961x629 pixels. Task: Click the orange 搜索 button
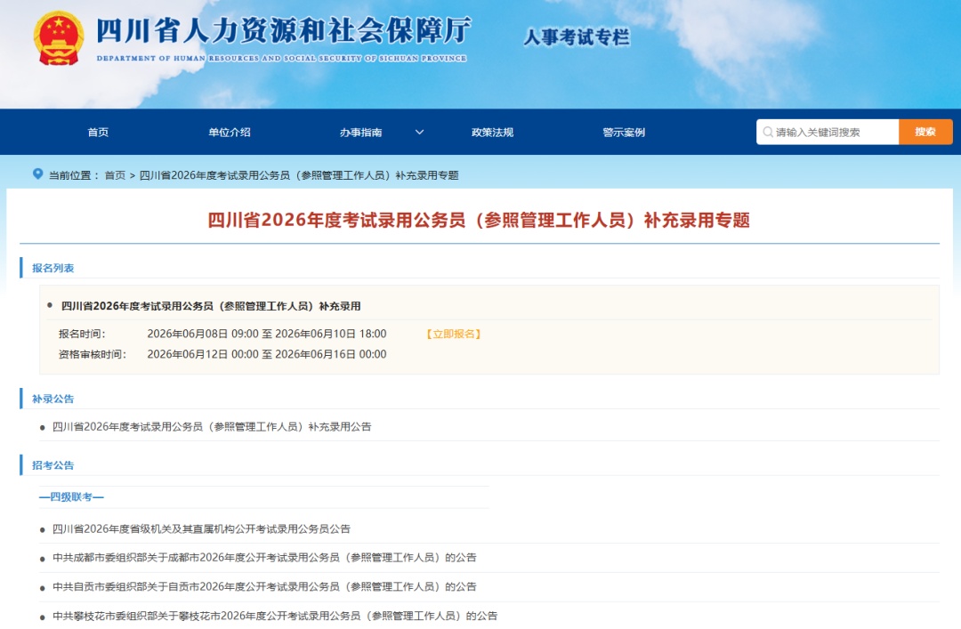click(x=925, y=132)
